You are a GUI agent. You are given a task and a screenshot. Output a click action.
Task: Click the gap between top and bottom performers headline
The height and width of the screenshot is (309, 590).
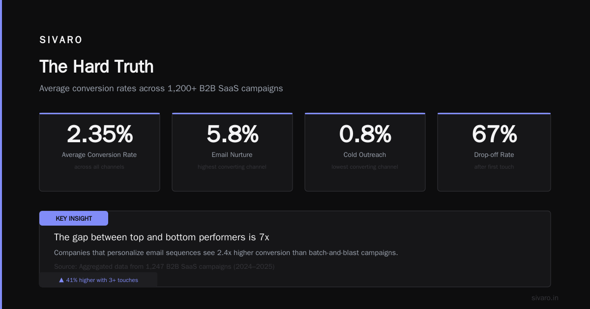(162, 237)
